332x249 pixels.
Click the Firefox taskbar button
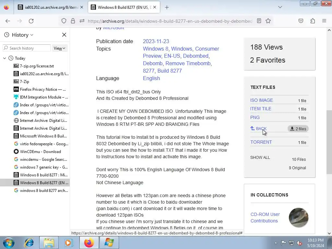pyautogui.click(x=89, y=243)
